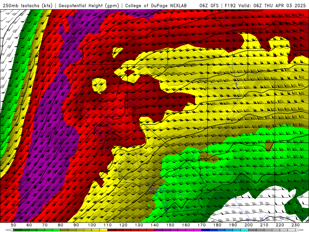Click the dark red swatch just after 110
The image size is (309, 232).
pos(112,230)
